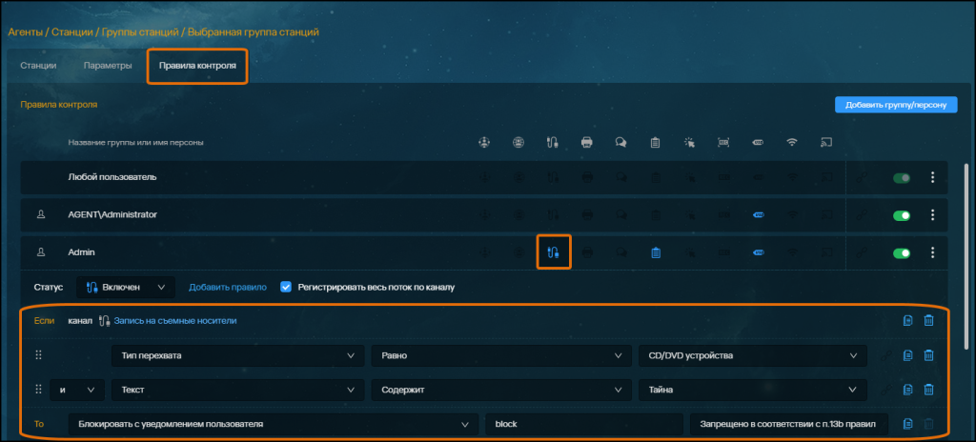Open the three-dot menu for 'Любой пользователь'

point(932,177)
